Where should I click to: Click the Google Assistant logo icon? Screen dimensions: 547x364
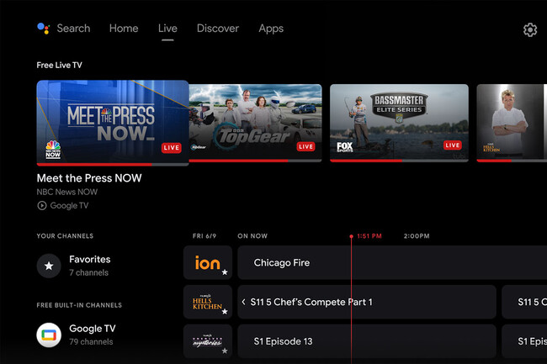tap(44, 29)
